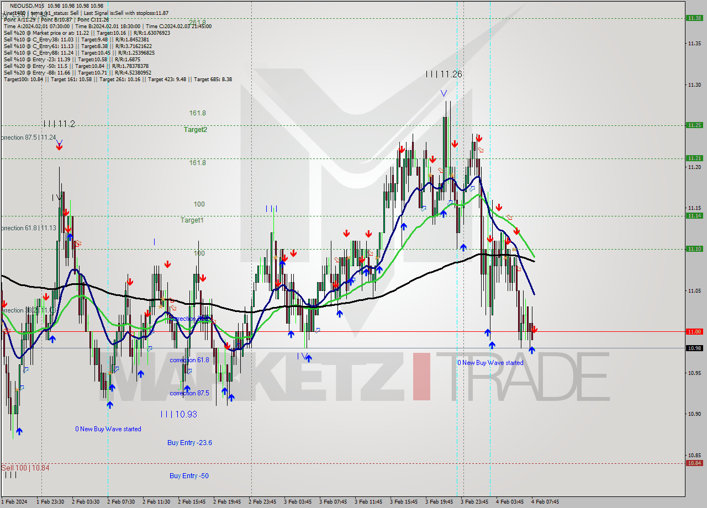This screenshot has height=508, width=707.
Task: Click the blue 'correction 61.8' label
Action: pyautogui.click(x=189, y=359)
